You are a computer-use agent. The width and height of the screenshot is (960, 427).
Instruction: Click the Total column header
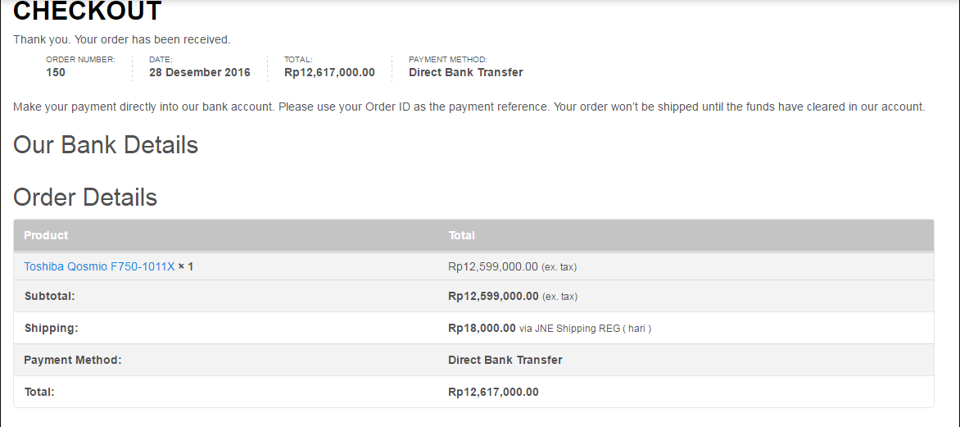coord(461,235)
